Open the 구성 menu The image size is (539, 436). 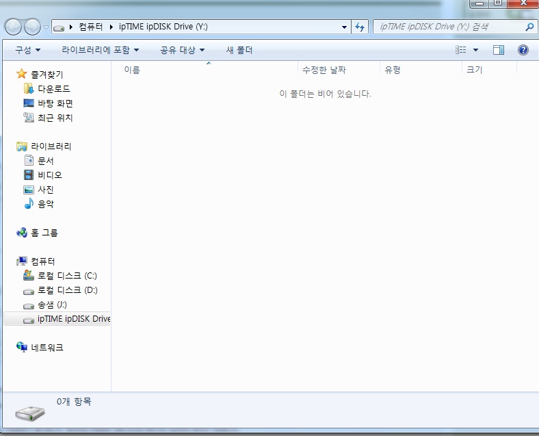pos(28,50)
